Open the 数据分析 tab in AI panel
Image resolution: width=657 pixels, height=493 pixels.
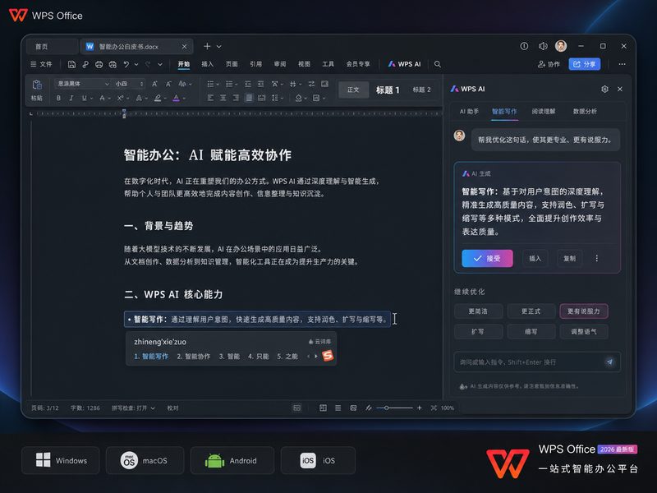pos(585,111)
